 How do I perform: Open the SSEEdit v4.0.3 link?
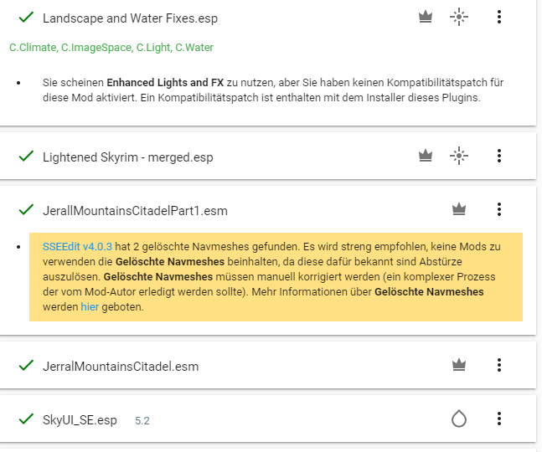click(x=76, y=248)
